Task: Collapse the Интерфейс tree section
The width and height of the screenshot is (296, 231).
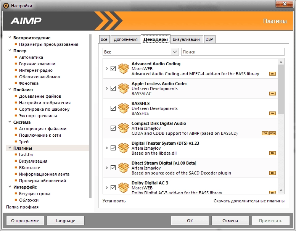Action: (x=10, y=187)
